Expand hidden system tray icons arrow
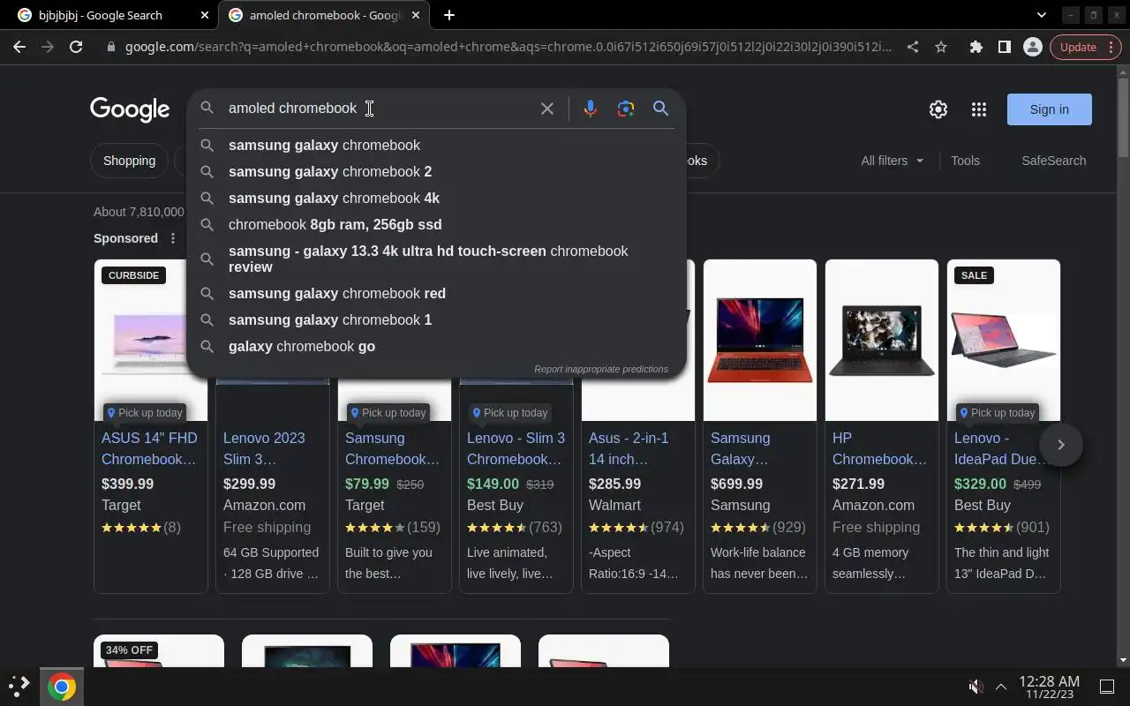This screenshot has width=1130, height=706. 1001,687
